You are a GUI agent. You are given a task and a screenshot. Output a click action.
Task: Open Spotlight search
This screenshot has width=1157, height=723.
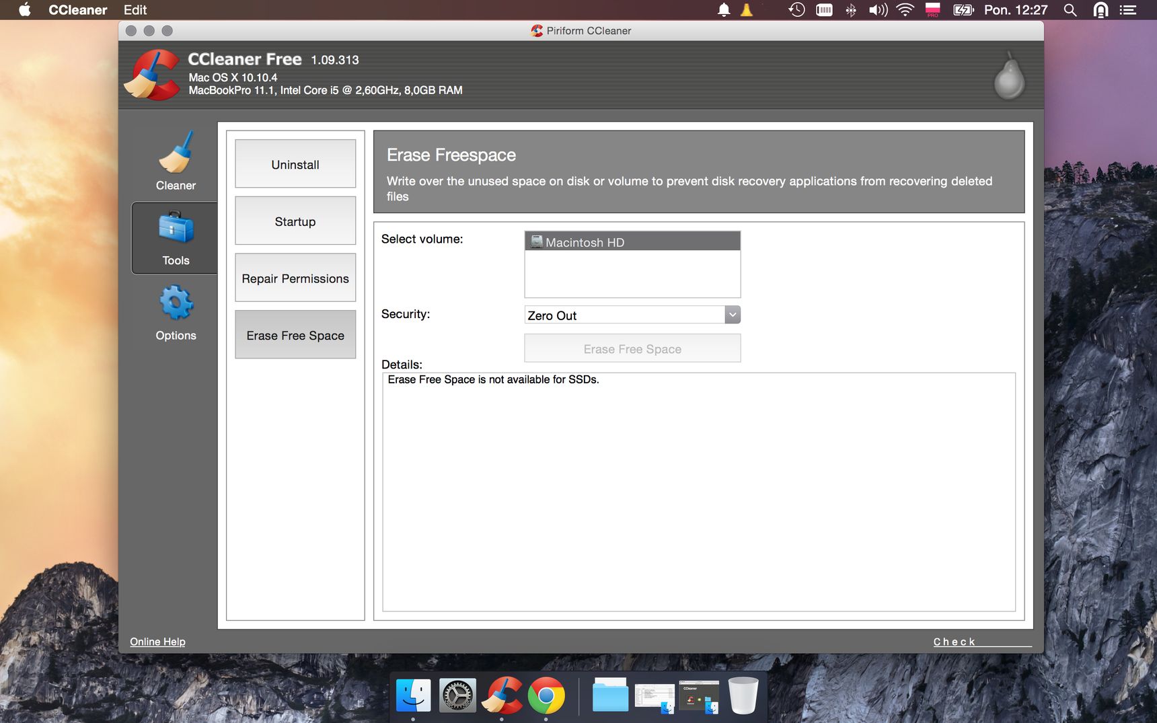point(1070,9)
